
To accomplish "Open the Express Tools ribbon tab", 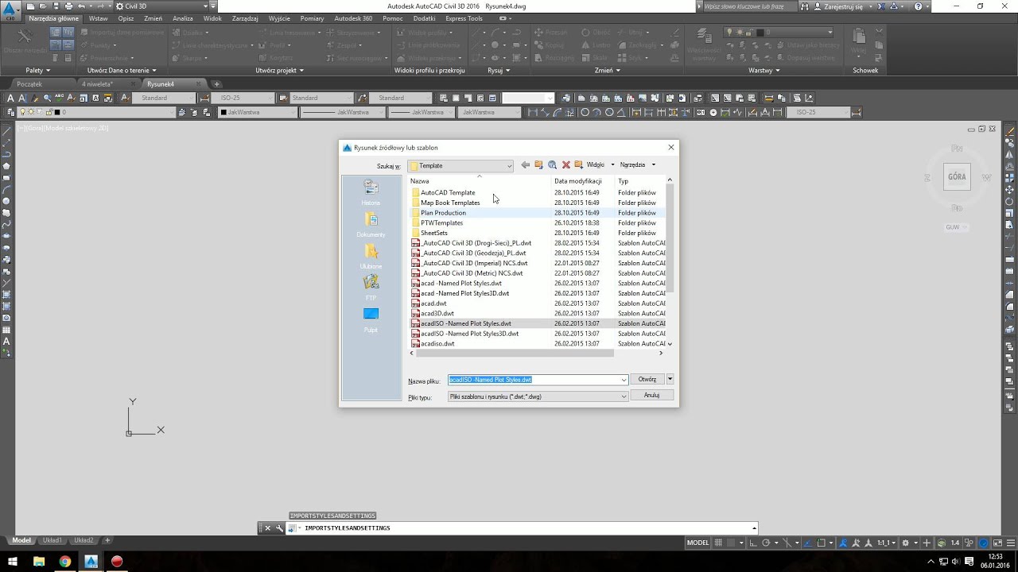I will (464, 18).
